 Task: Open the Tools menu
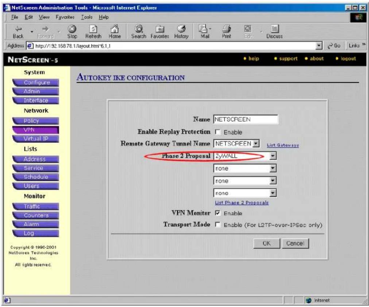point(87,17)
